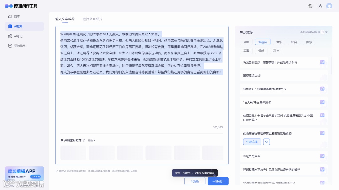Open the user avatar profile
Screen dimensions: 339x190
[x=329, y=6]
